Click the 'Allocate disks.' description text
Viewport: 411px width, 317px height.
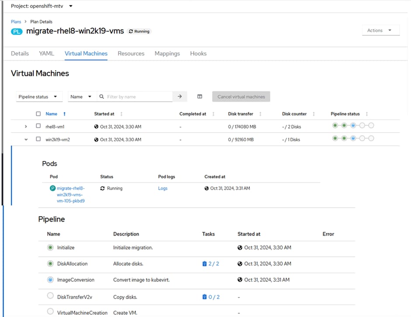tap(128, 264)
